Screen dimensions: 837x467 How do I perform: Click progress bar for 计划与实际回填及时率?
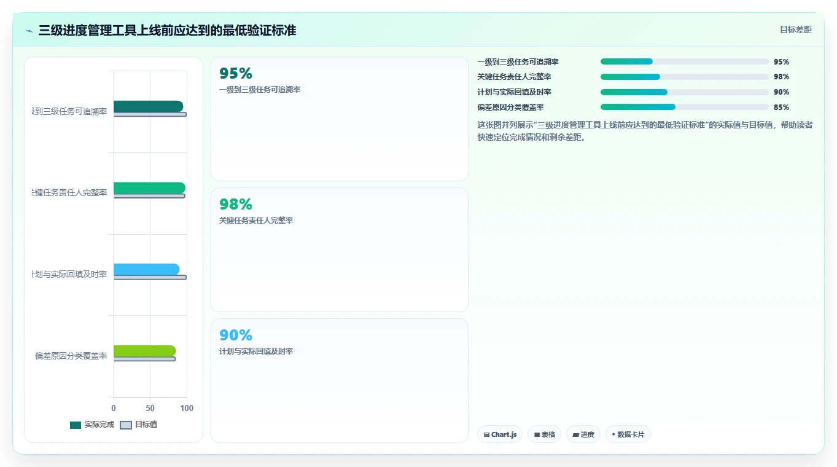(x=685, y=92)
